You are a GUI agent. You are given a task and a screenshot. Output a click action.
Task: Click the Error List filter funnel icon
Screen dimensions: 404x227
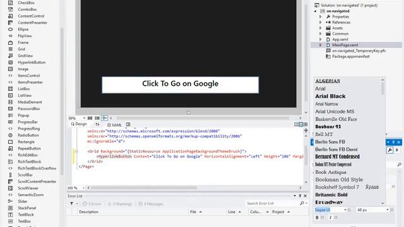71,204
